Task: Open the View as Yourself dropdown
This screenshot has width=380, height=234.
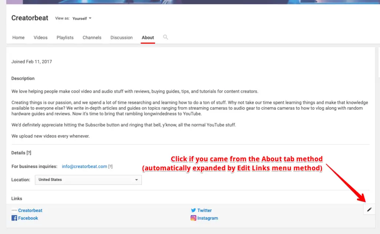Action: click(x=82, y=19)
